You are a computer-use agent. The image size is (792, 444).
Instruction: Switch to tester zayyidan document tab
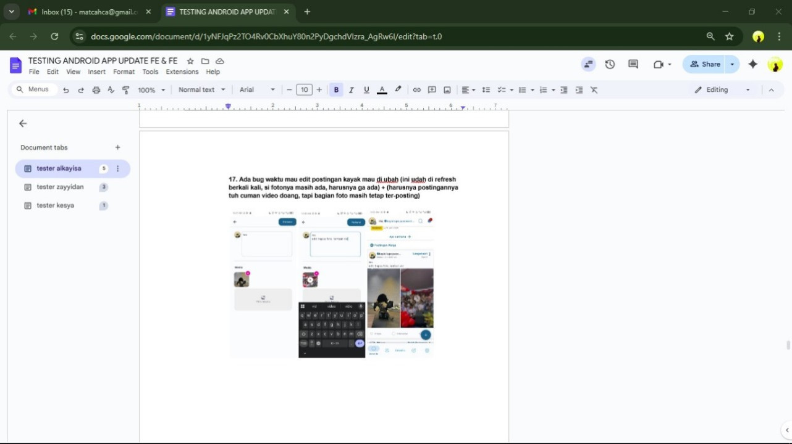click(x=60, y=187)
